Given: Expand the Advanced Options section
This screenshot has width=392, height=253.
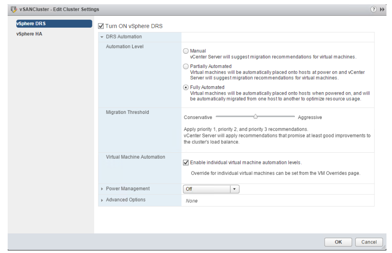Looking at the screenshot, I should [102, 200].
